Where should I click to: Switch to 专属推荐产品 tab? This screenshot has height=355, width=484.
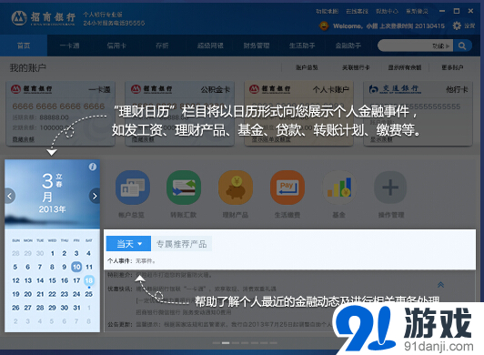coord(182,244)
